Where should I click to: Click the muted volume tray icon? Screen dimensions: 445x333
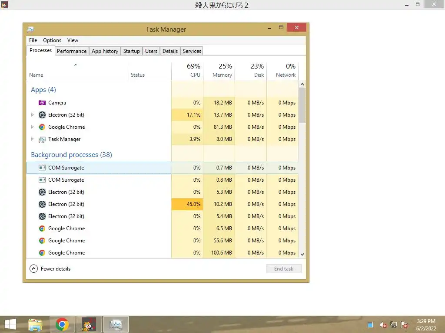pyautogui.click(x=383, y=325)
